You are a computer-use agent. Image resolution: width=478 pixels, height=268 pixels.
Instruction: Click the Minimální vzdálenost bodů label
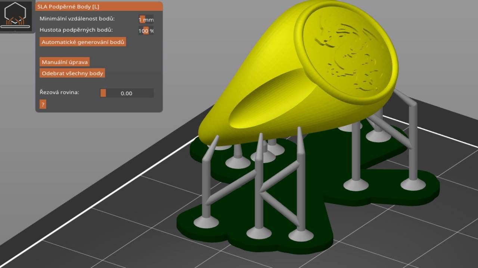pyautogui.click(x=77, y=19)
